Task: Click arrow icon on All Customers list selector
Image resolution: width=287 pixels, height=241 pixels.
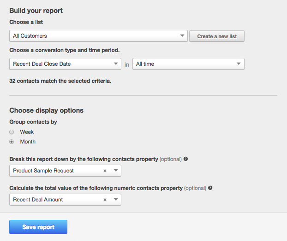Action: (x=182, y=36)
